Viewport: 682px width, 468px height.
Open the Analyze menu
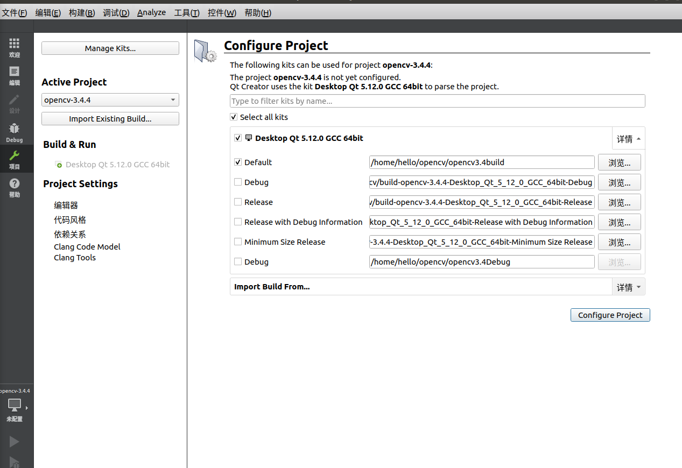pos(151,12)
